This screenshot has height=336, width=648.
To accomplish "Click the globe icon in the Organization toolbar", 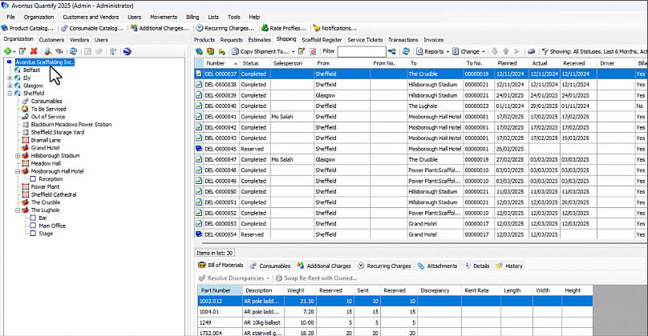I will 126,51.
